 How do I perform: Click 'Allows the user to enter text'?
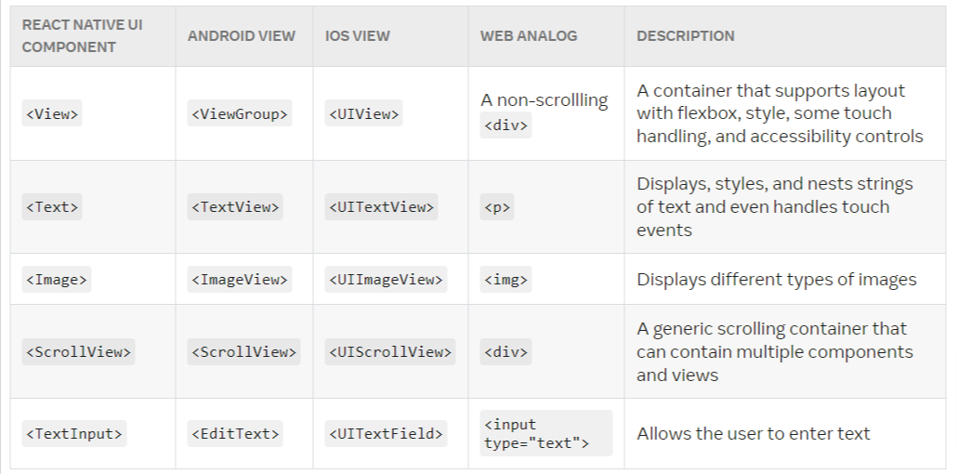click(754, 434)
